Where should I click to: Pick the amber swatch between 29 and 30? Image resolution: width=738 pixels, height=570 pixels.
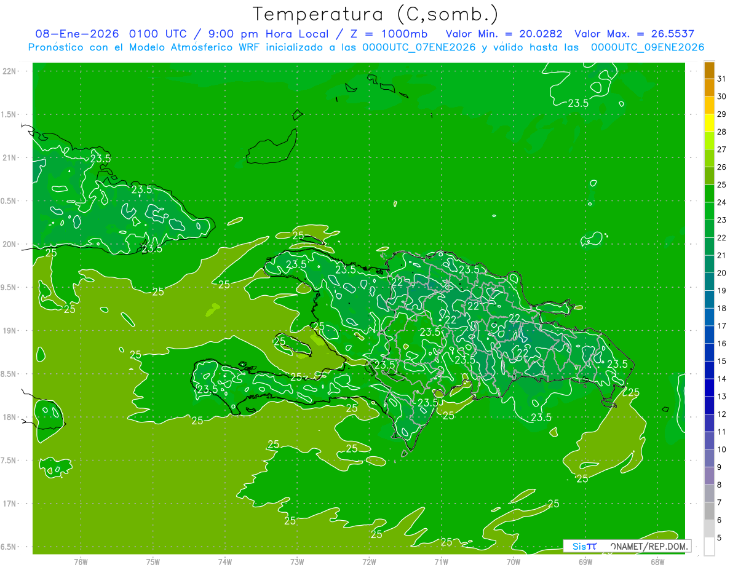pyautogui.click(x=709, y=106)
